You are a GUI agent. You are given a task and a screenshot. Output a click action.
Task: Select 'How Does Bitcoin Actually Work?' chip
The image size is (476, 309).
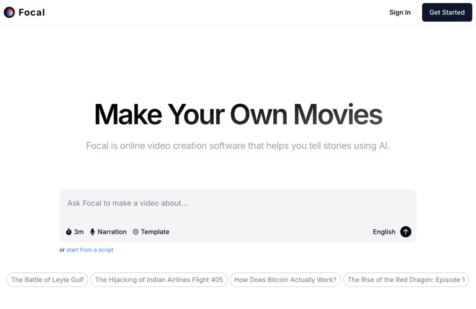click(x=285, y=280)
